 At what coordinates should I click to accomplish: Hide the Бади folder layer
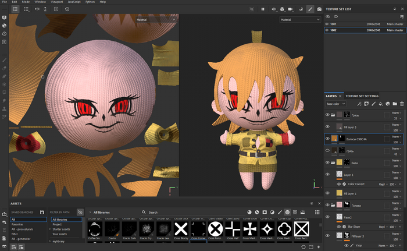(327, 162)
